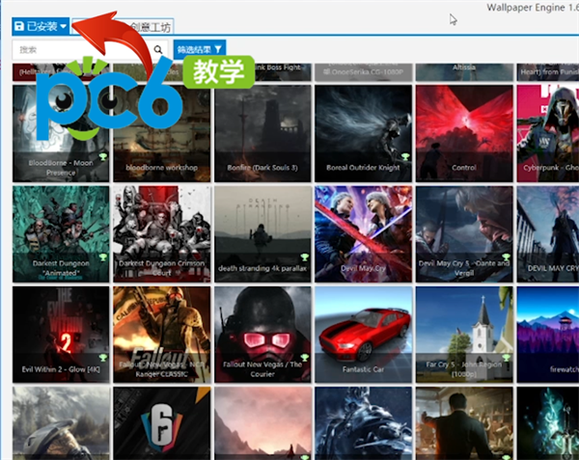Click the Wallpaper Engine version title text
Screen dimensions: 579x460
point(533,8)
